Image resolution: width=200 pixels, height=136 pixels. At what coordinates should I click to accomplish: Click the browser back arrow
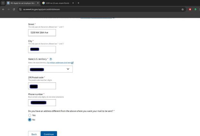pos(3,9)
